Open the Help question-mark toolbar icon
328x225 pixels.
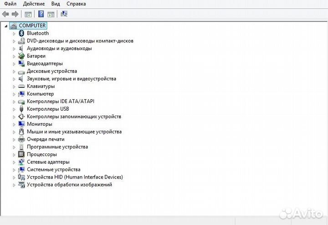click(41, 14)
